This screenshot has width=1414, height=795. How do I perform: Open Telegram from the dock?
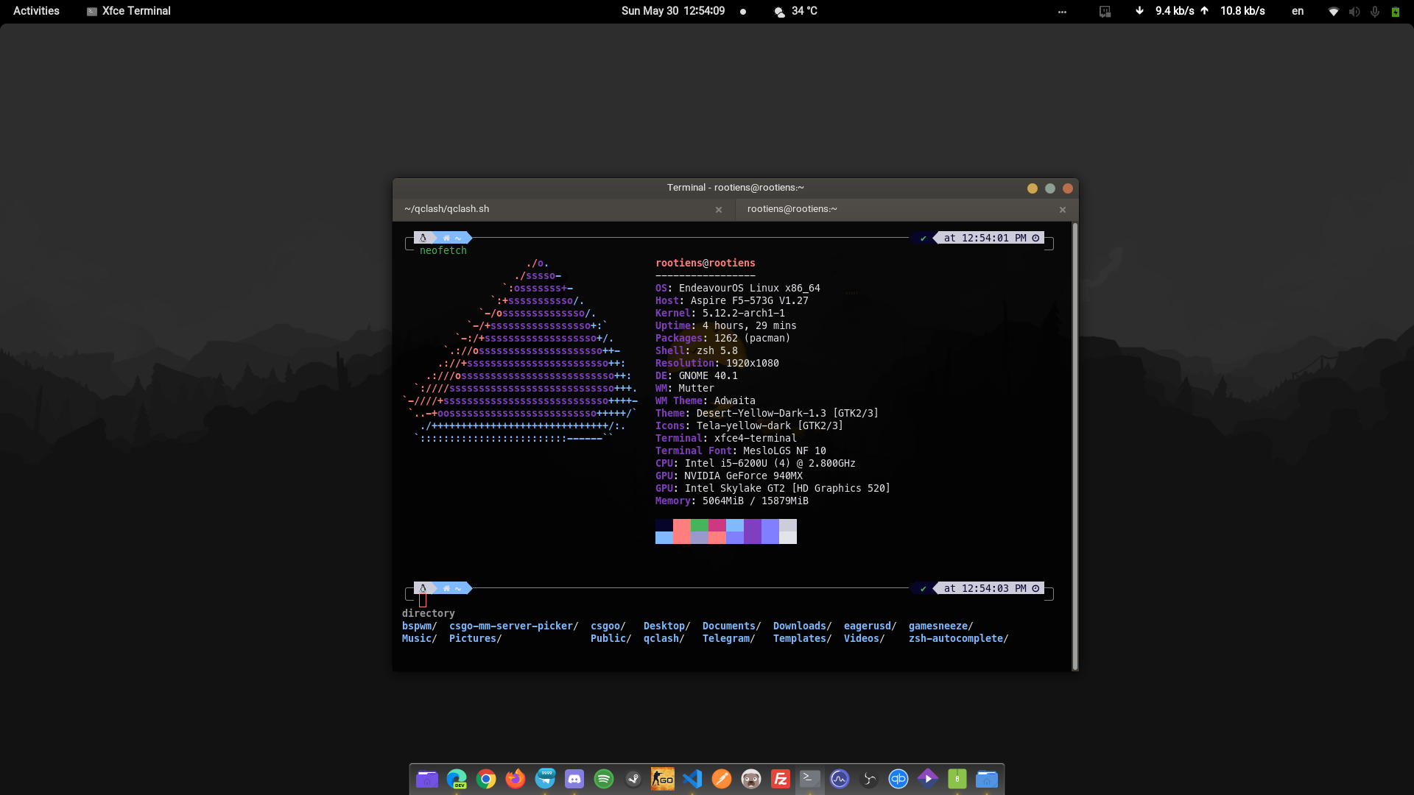545,779
